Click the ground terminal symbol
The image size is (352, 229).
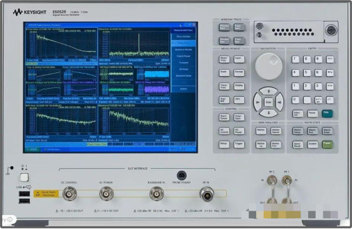point(10,171)
